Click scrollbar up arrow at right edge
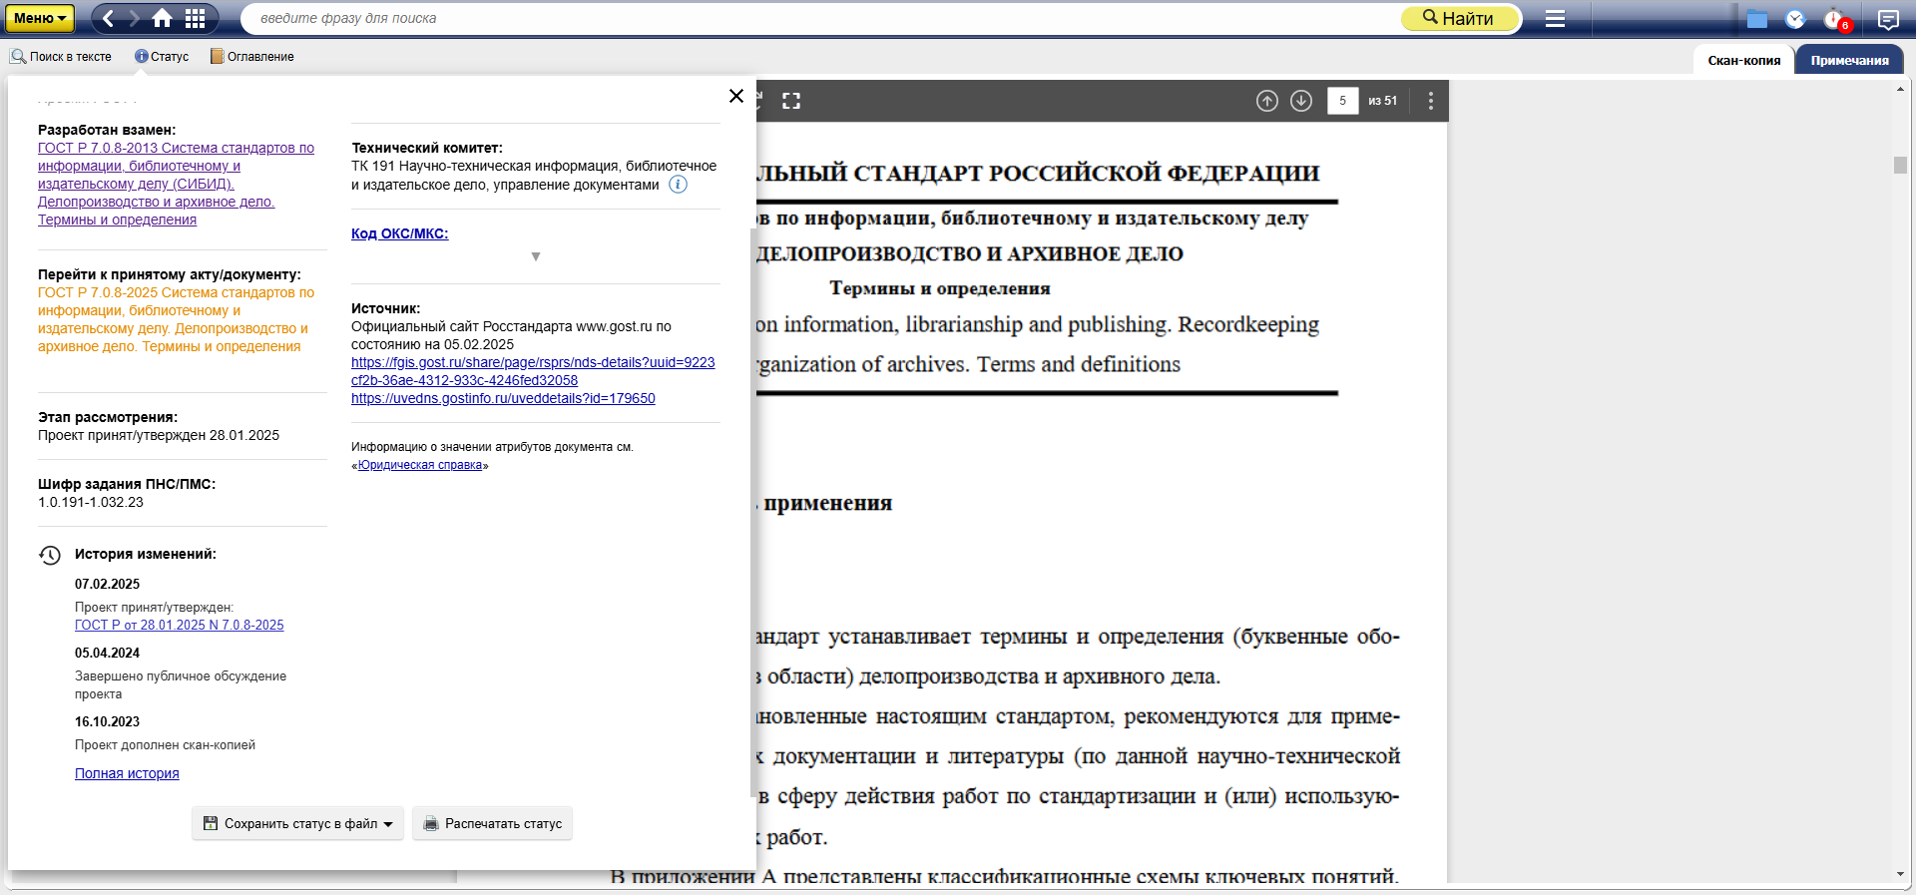The height and width of the screenshot is (895, 1916). point(1900,90)
